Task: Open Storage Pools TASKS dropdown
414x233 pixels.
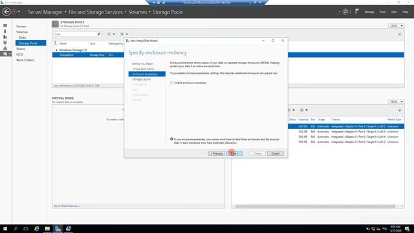Action: tap(397, 26)
